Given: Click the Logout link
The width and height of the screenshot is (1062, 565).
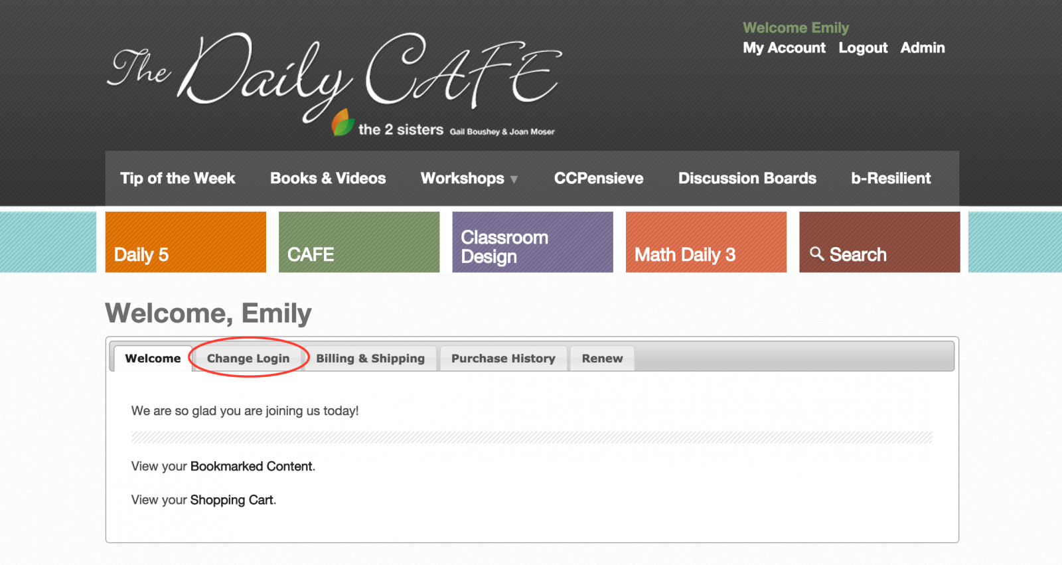Looking at the screenshot, I should (x=863, y=48).
